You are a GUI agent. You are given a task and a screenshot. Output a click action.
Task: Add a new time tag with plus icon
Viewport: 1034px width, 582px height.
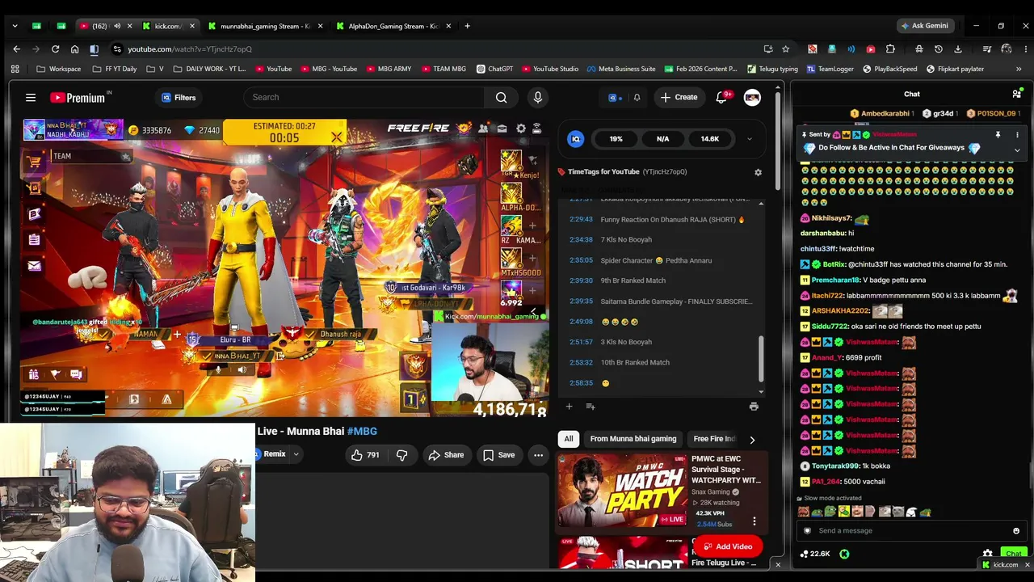(569, 407)
